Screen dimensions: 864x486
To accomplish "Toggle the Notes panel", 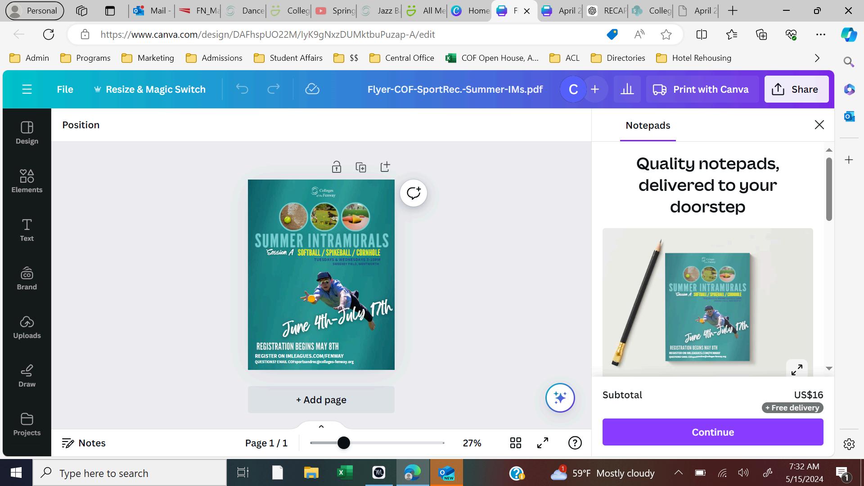I will point(84,443).
